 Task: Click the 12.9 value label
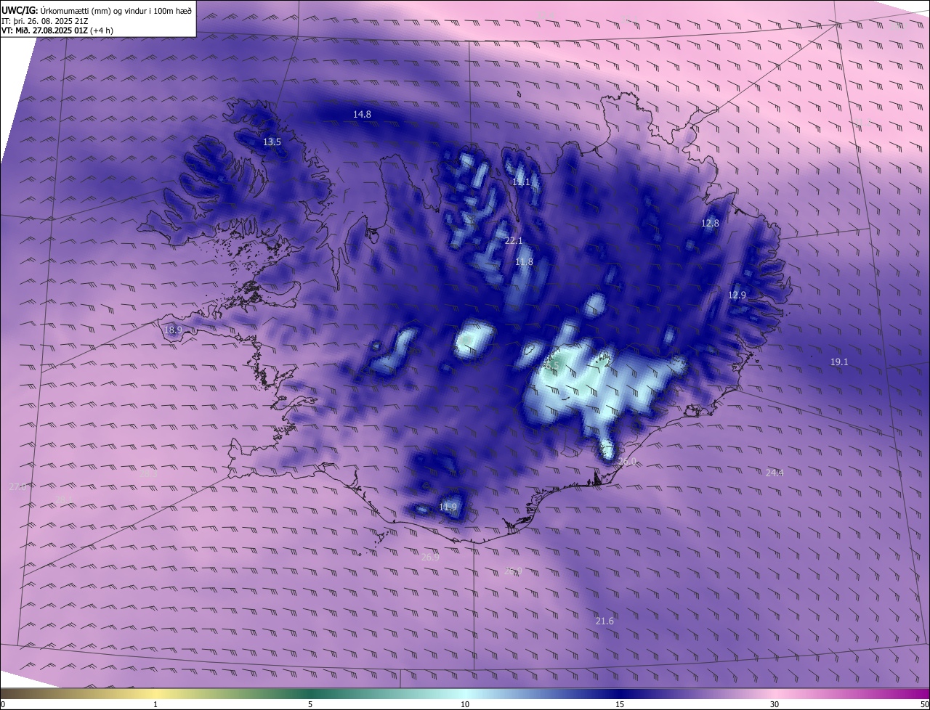[x=737, y=295]
